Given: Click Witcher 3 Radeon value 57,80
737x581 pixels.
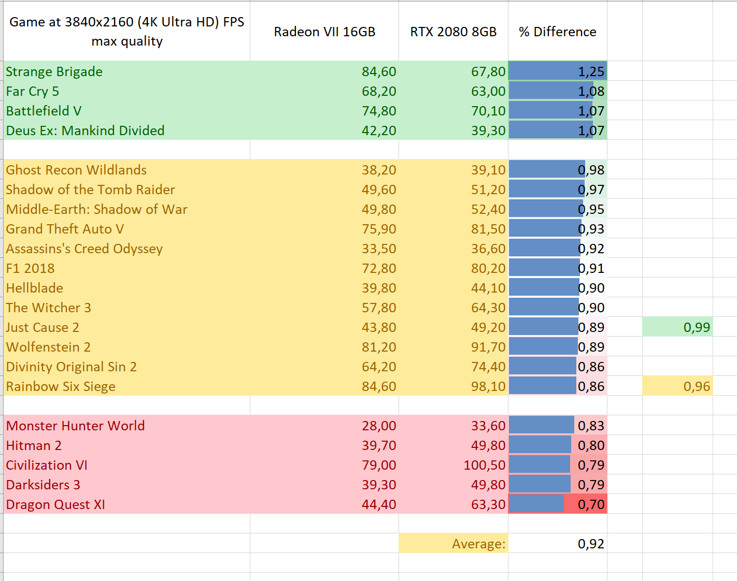Looking at the screenshot, I should [x=324, y=307].
